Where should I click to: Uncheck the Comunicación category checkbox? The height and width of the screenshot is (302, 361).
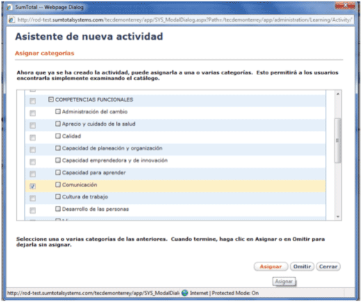pyautogui.click(x=33, y=186)
